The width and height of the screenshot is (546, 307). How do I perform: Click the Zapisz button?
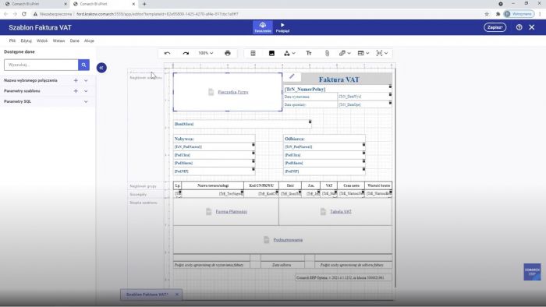coord(495,27)
